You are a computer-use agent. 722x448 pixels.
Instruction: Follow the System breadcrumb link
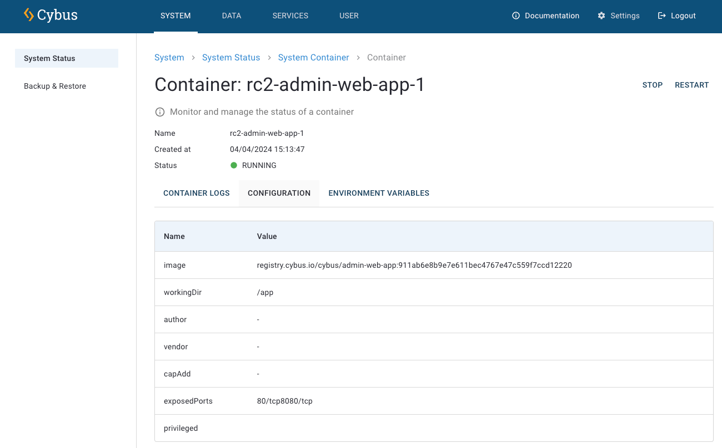(169, 58)
